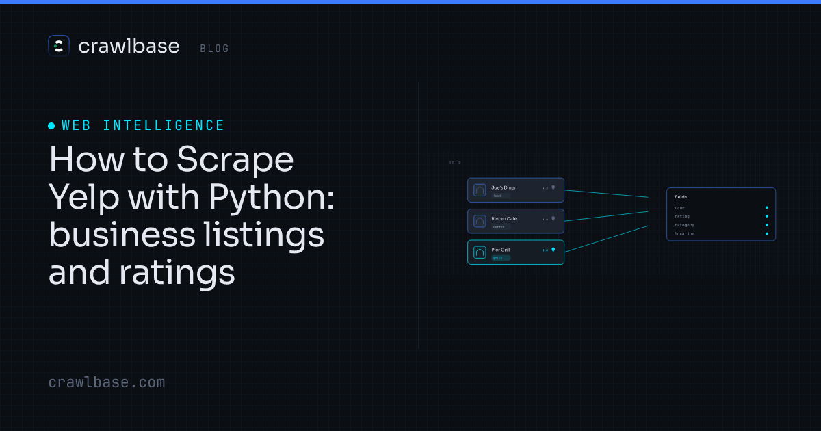The image size is (821, 431).
Task: Click the 'name' field label
Action: (679, 207)
